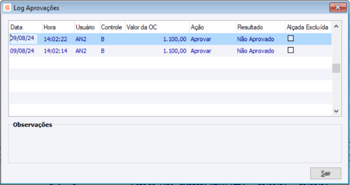Click 1.100,00 value in the 14:02:14 row
Viewport: 350px width, 185px height.
point(175,51)
